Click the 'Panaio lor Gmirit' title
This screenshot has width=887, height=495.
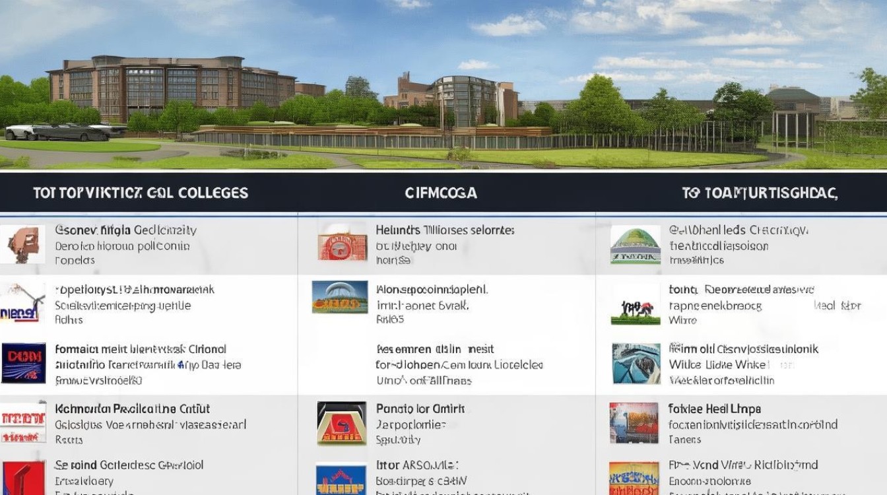[420, 409]
